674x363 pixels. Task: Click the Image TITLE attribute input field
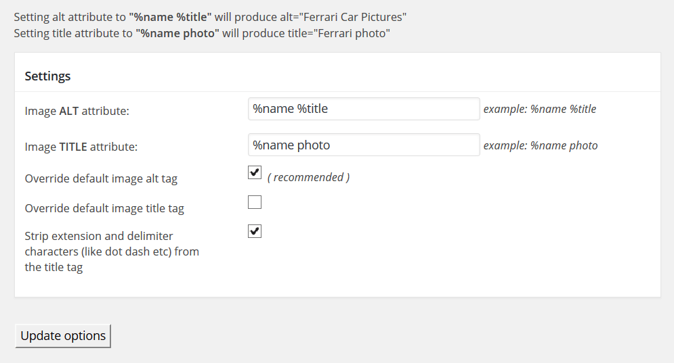click(x=364, y=145)
